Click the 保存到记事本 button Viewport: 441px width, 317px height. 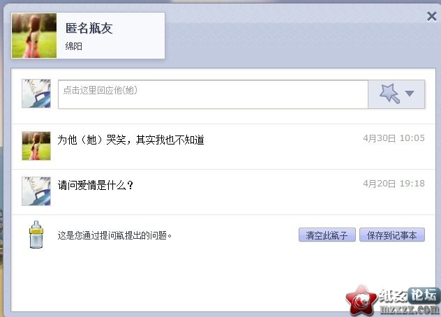(x=392, y=235)
